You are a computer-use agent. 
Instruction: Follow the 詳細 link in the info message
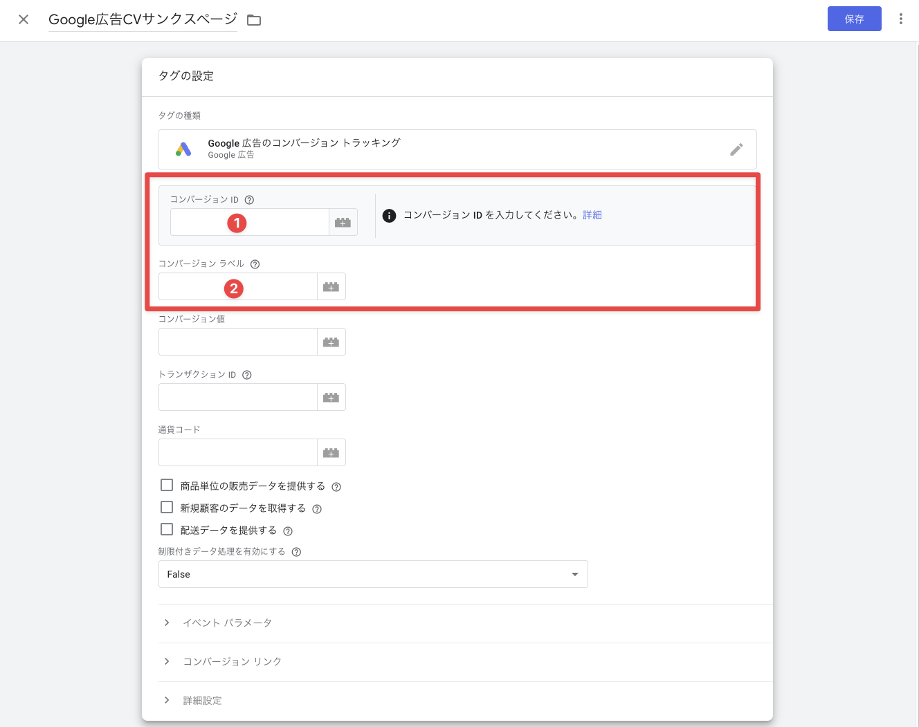pos(592,215)
